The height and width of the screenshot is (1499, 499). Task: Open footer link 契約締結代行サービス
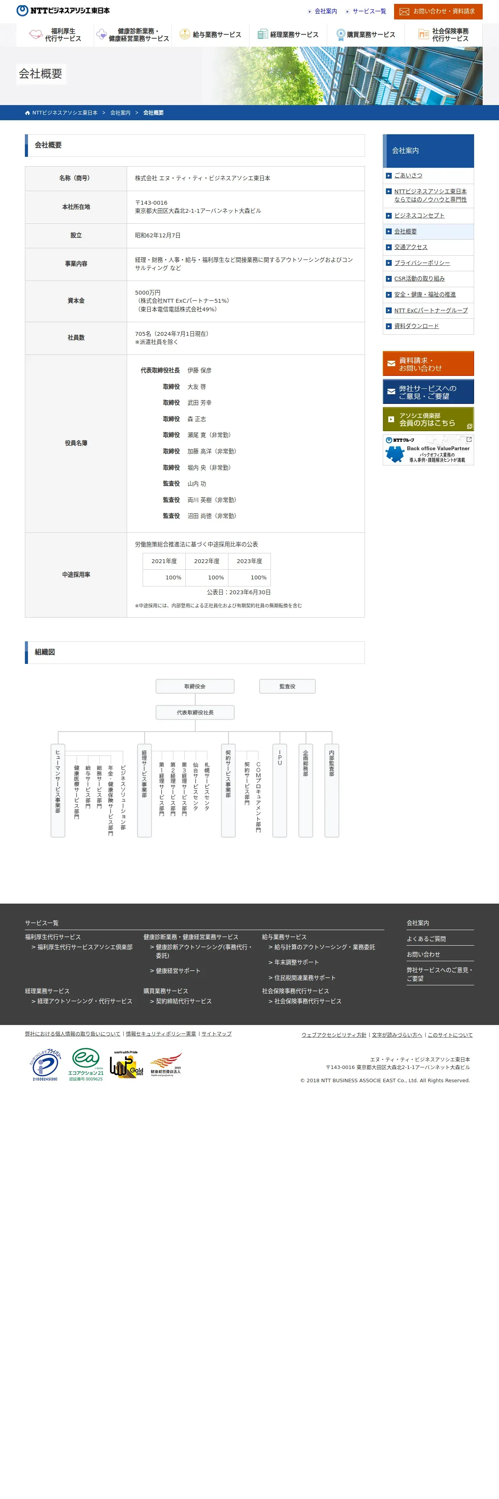183,1001
